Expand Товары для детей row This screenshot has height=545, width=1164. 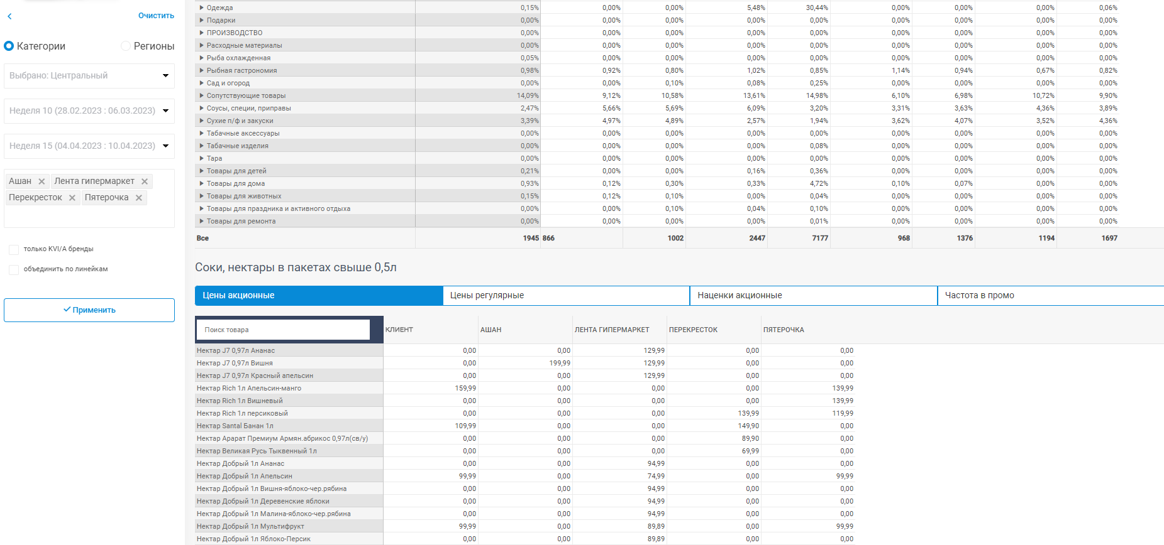click(202, 171)
